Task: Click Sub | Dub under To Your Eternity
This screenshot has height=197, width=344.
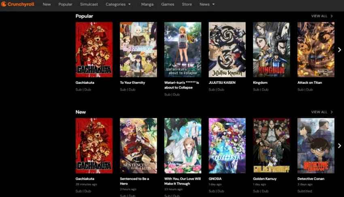Action: (x=127, y=89)
